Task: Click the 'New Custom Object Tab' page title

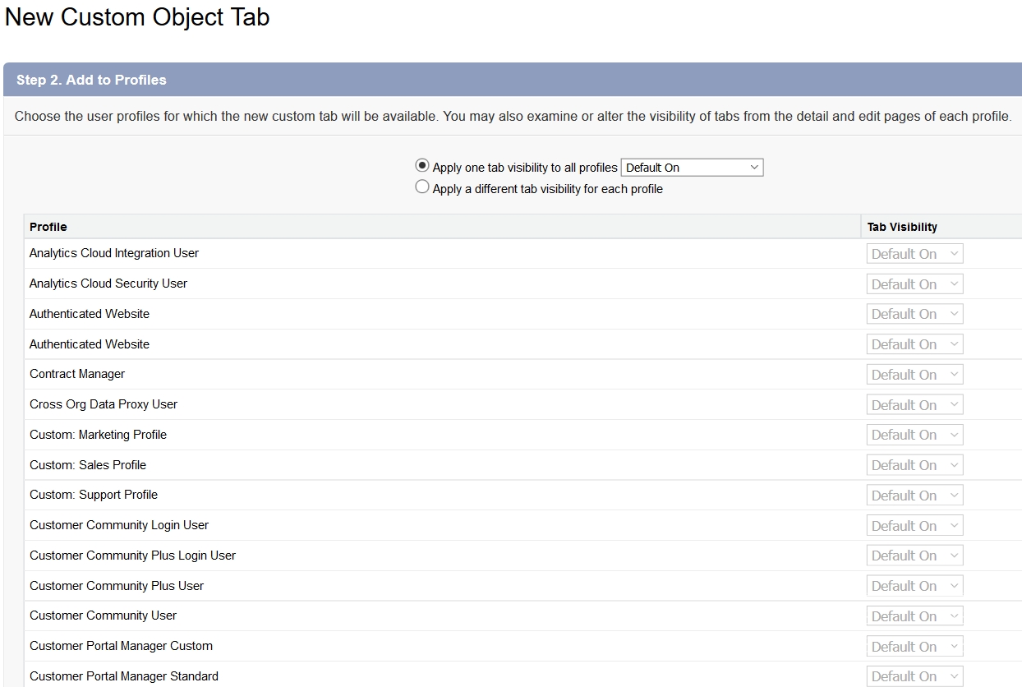Action: pos(137,16)
